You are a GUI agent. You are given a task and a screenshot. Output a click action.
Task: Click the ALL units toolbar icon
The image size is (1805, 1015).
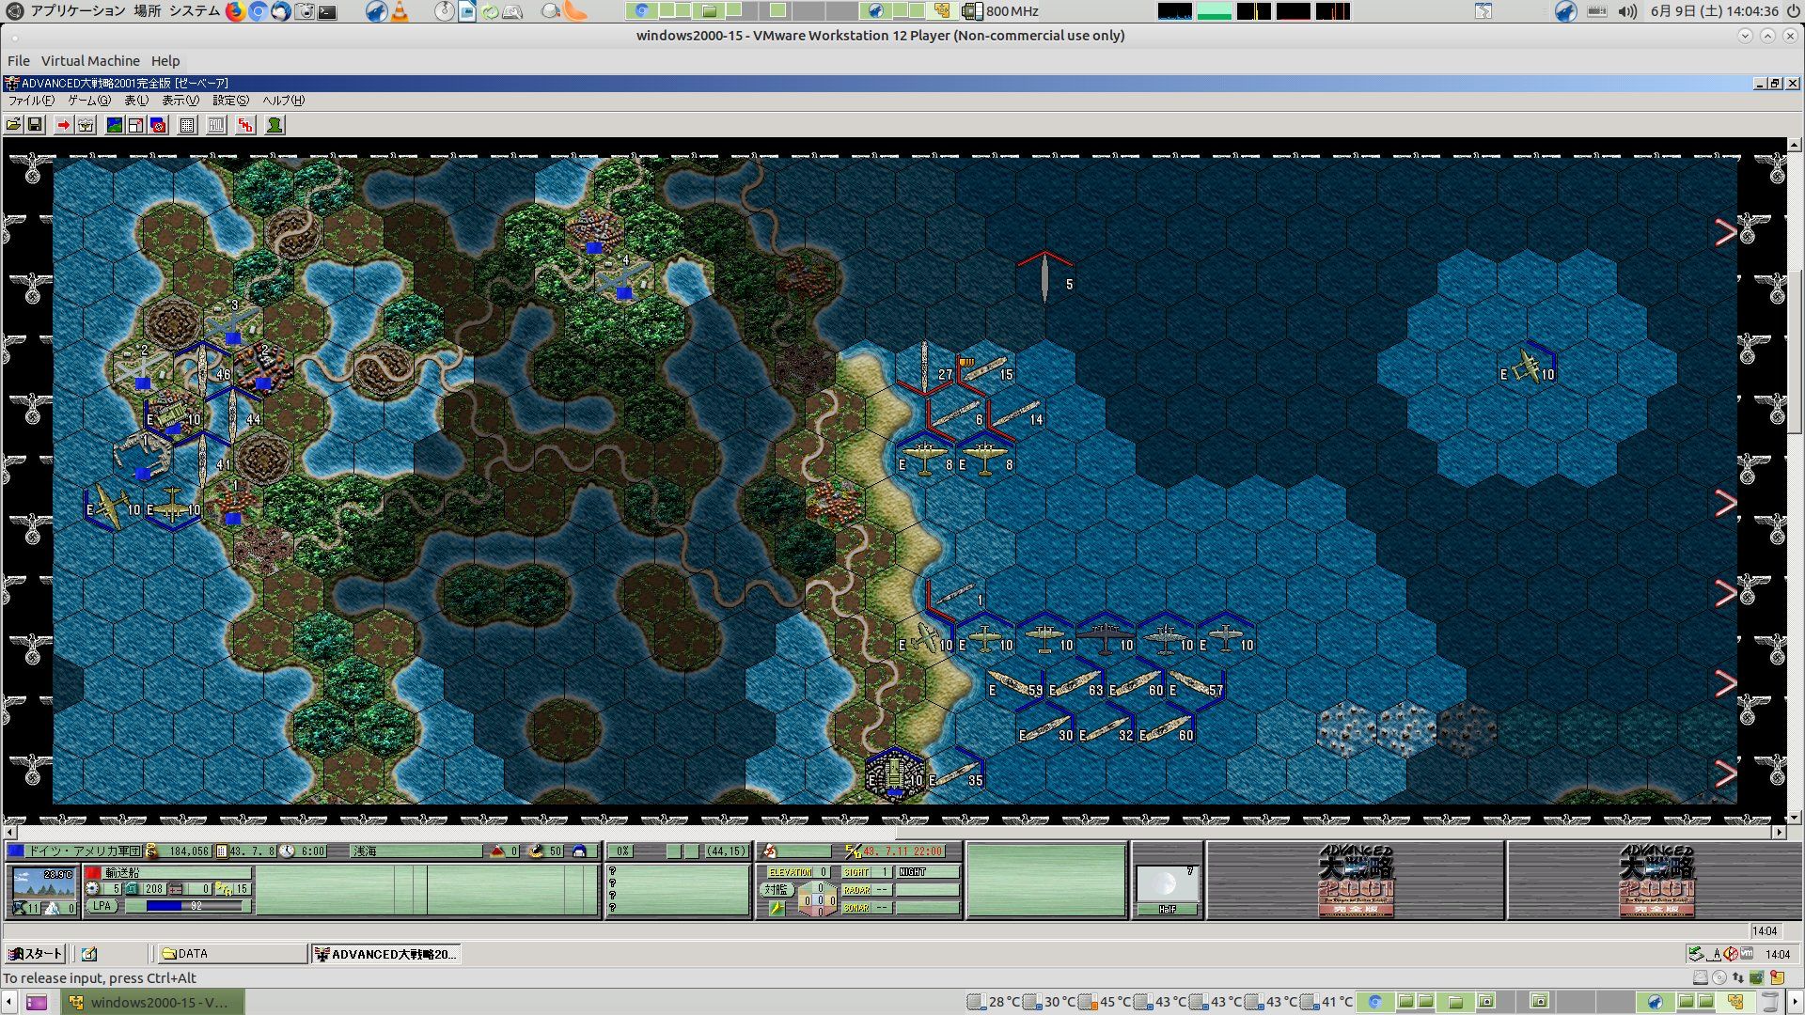coord(216,125)
